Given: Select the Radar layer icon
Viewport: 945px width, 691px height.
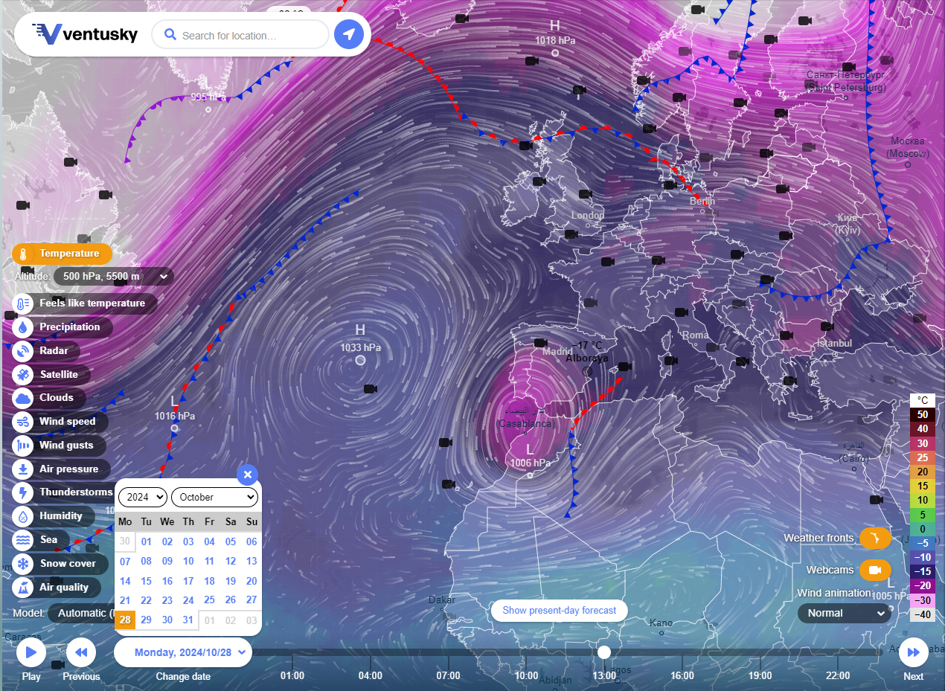Looking at the screenshot, I should [23, 351].
